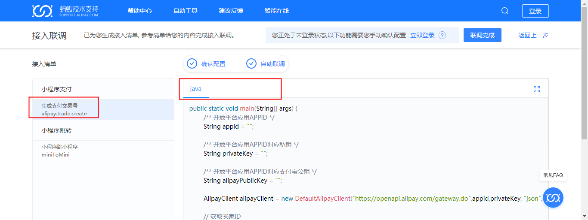The height and width of the screenshot is (220, 588).
Task: Click 立即登录 link
Action: tap(422, 35)
